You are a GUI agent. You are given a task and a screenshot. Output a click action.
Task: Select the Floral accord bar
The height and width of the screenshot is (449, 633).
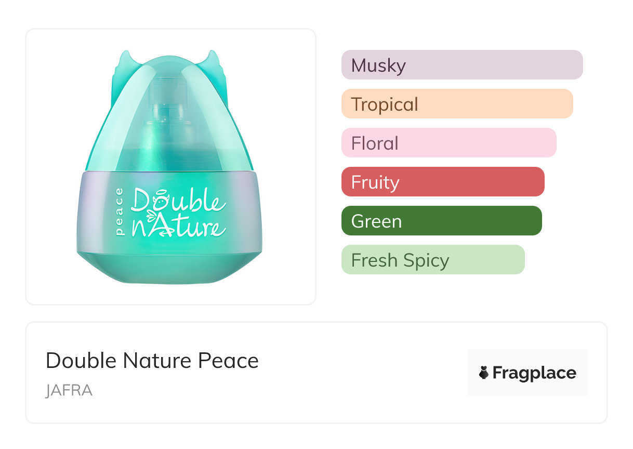point(449,143)
